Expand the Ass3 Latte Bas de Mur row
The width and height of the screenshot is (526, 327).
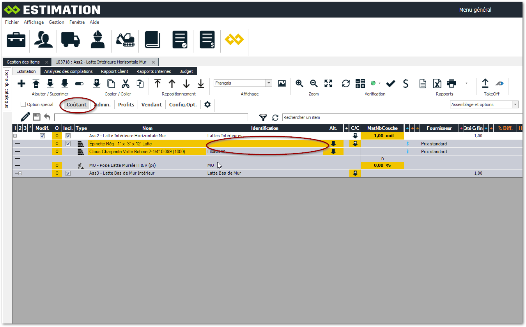20,173
